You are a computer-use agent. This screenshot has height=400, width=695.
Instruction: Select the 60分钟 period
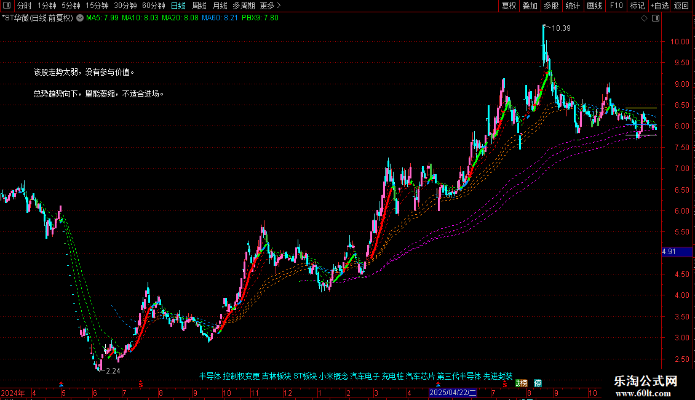click(154, 6)
